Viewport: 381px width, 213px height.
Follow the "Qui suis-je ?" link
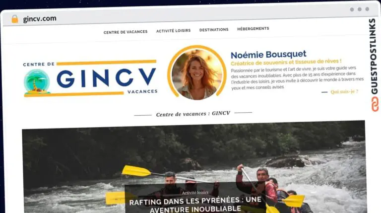coord(344,92)
